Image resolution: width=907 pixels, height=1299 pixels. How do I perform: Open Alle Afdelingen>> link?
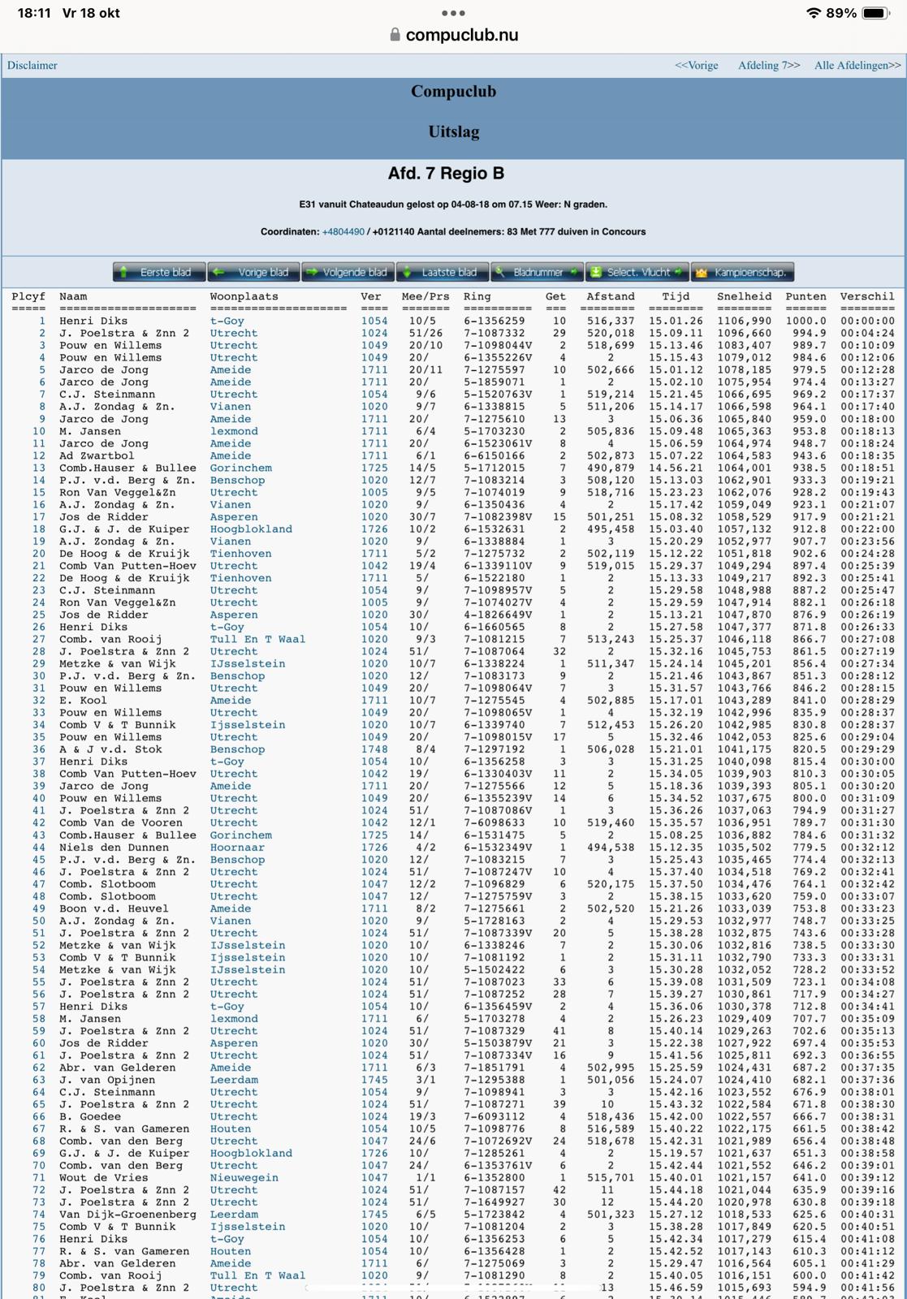click(857, 66)
